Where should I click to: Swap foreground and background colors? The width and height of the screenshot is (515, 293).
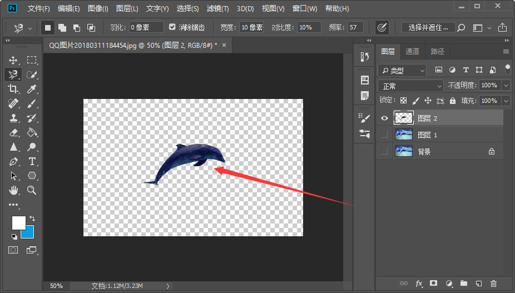coord(32,218)
